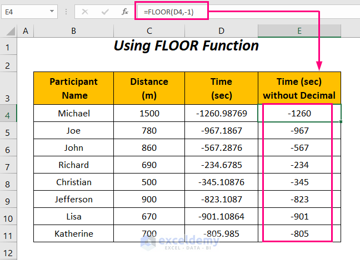Click the 'Time (sec)' header in column D

pos(221,89)
